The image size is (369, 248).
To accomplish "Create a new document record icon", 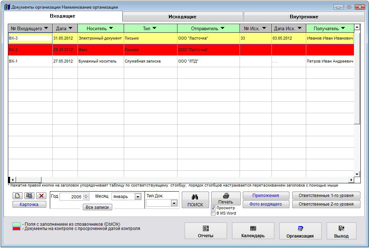I will (18, 196).
